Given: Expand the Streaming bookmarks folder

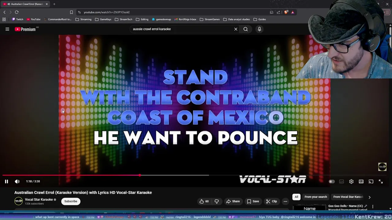Looking at the screenshot, I should [x=83, y=19].
